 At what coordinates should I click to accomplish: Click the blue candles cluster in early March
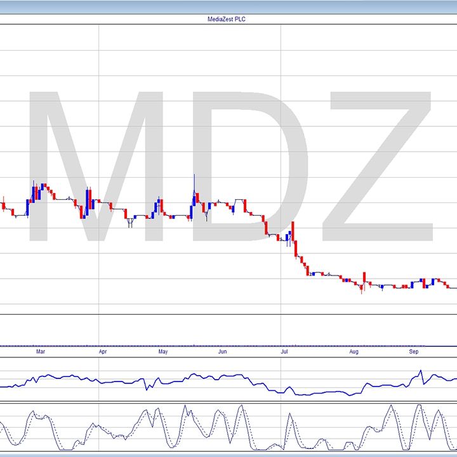click(35, 192)
